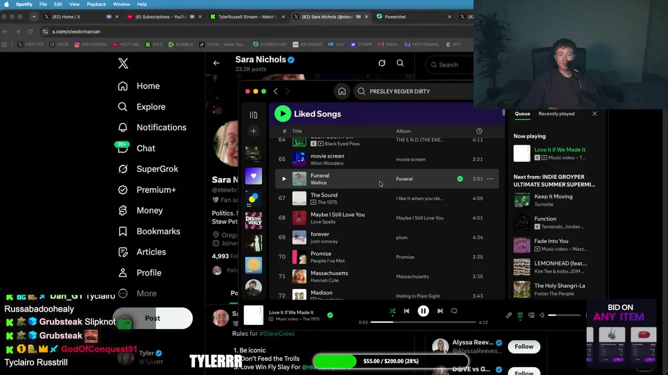Toggle the Spotify queue panel

pos(520,315)
